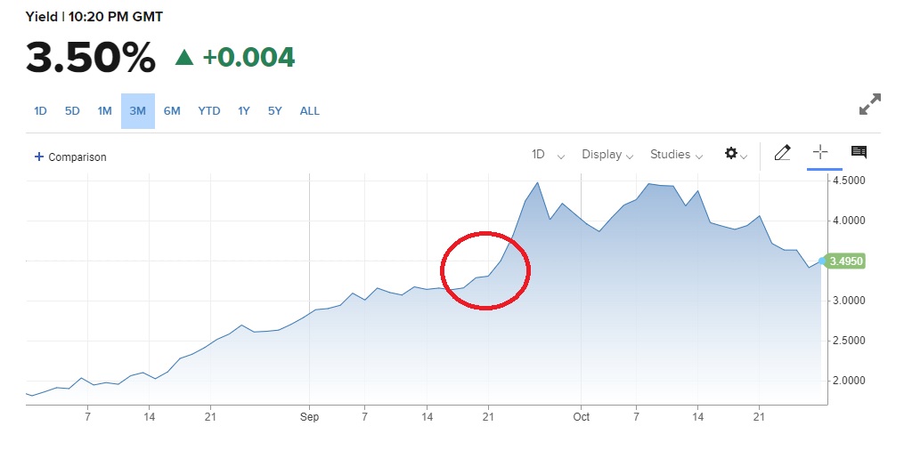Click the plus icon beside Comparison
904x450 pixels.
coord(39,157)
